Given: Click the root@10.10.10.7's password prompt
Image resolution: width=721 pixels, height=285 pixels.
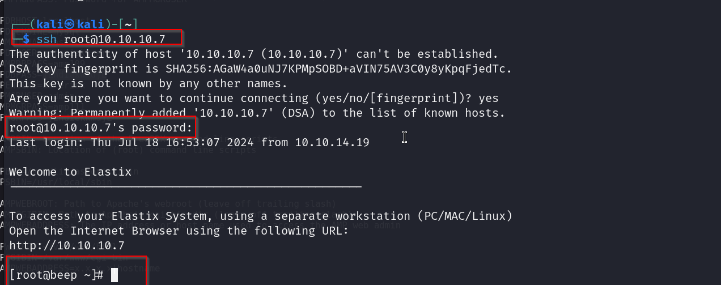Looking at the screenshot, I should click(x=101, y=127).
